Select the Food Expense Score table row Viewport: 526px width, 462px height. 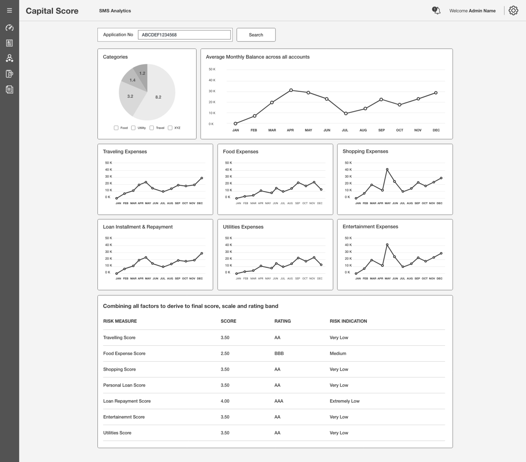(274, 353)
